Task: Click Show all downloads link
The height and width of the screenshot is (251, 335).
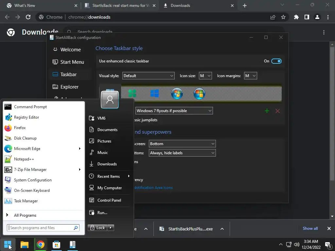Action: [310, 228]
